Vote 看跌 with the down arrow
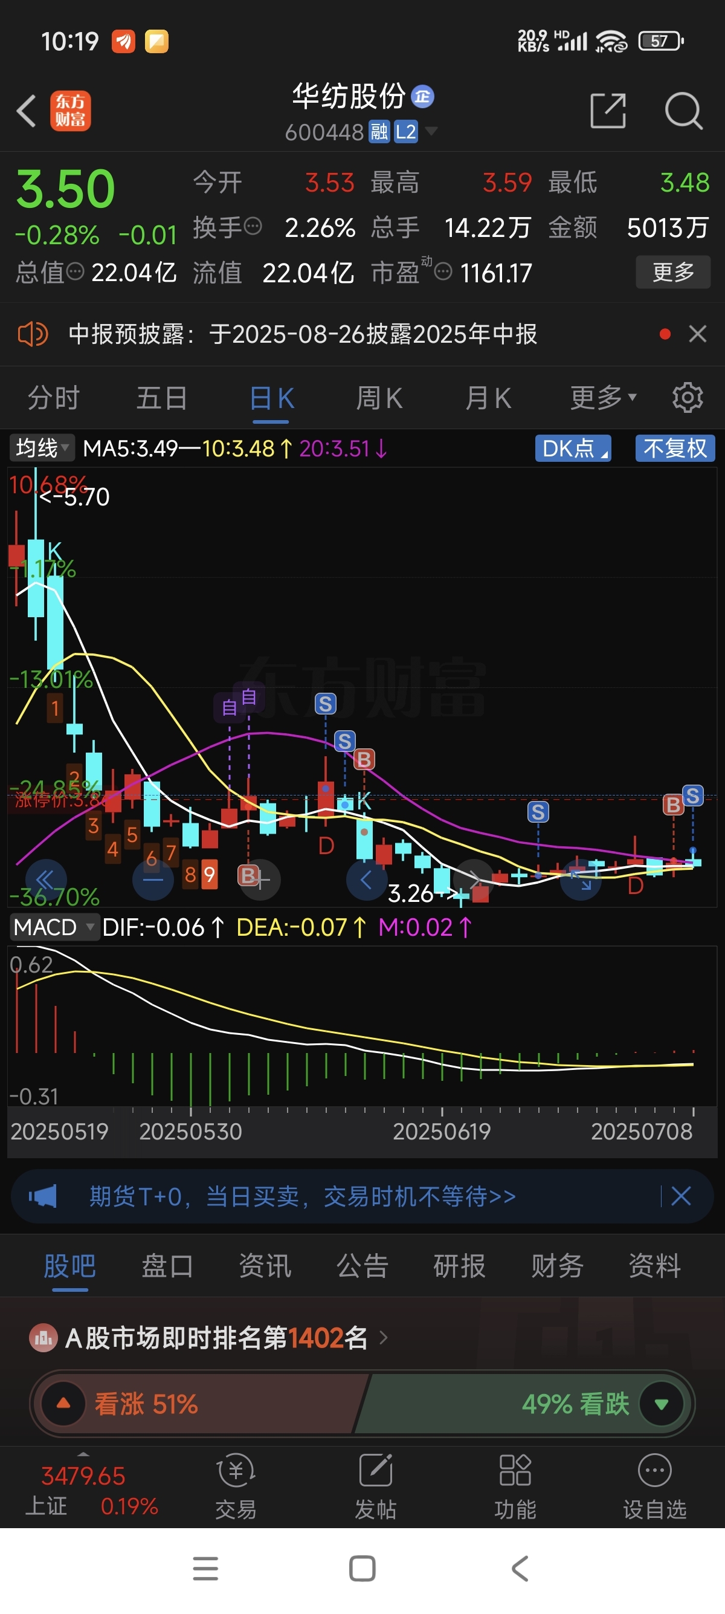This screenshot has width=725, height=1614. (661, 1404)
